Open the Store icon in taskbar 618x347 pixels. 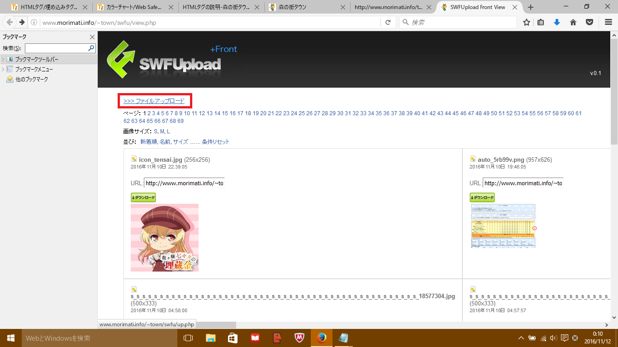click(x=233, y=338)
